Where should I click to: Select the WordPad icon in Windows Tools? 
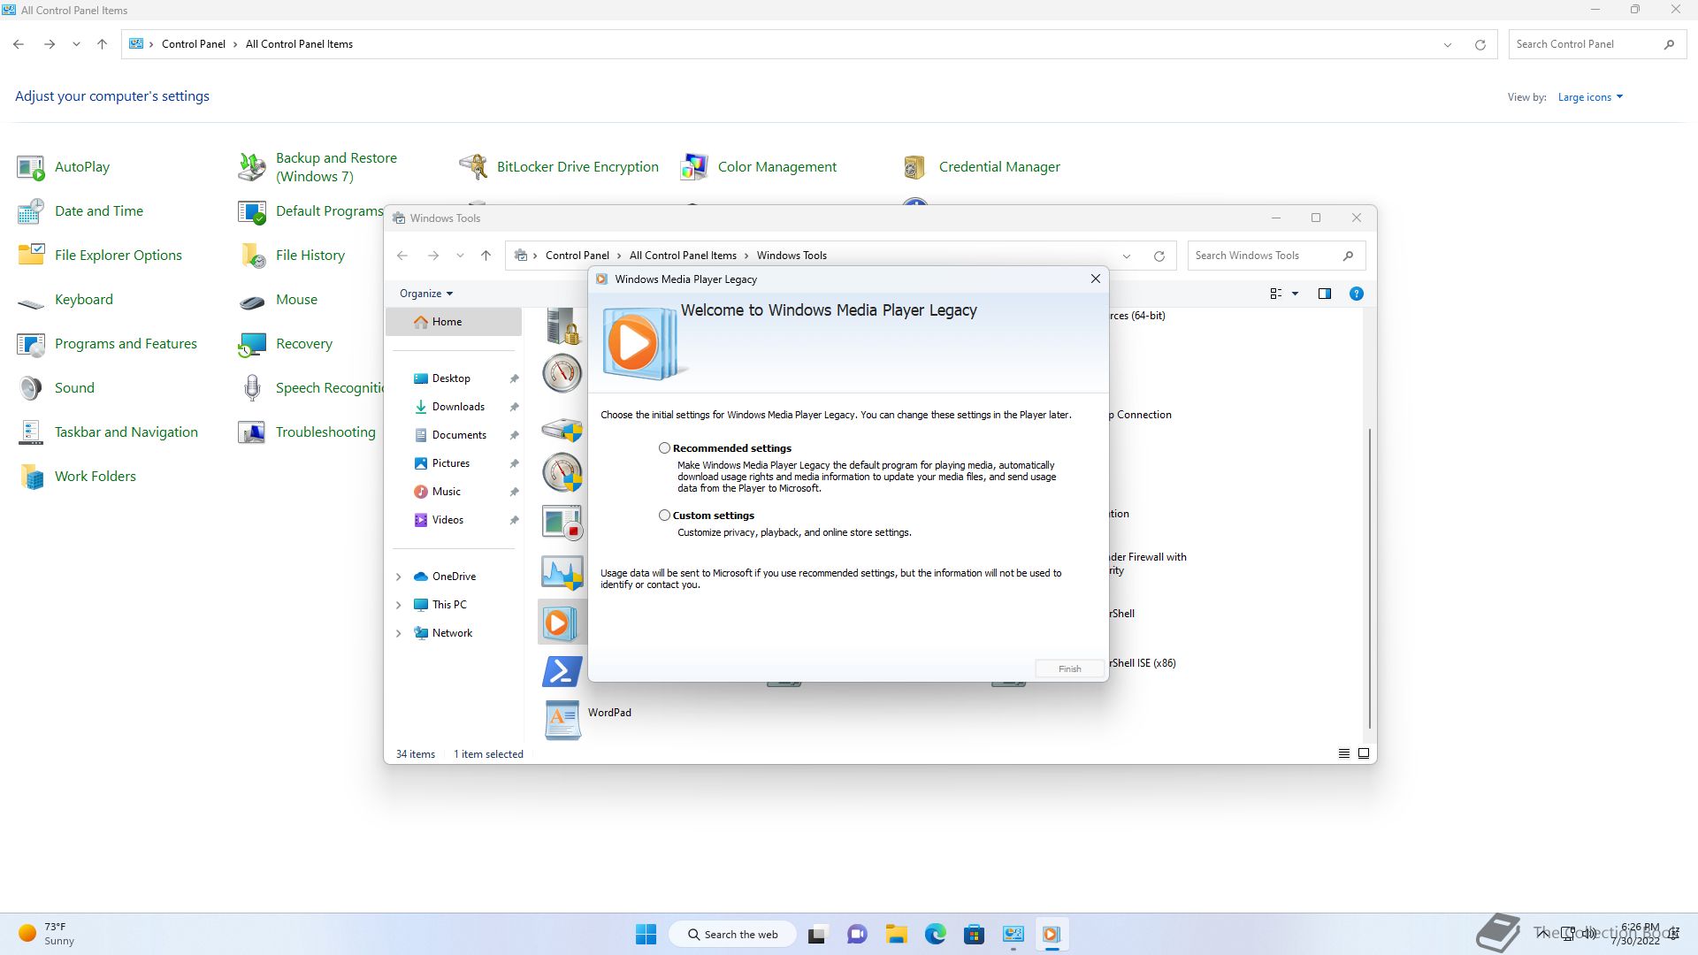[562, 720]
